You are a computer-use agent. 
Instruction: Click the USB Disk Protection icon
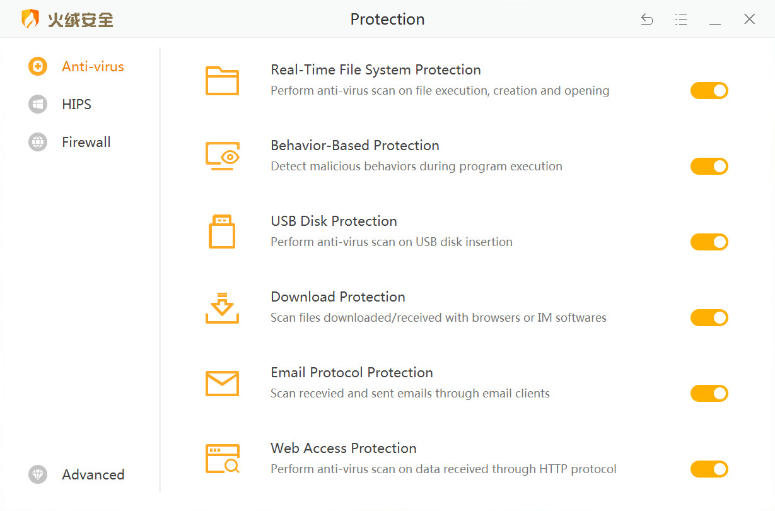click(222, 232)
